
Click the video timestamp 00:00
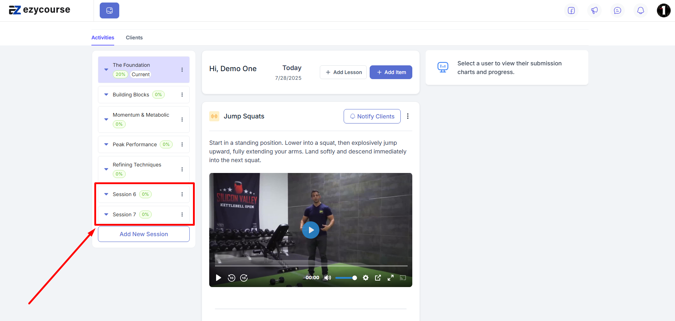click(x=313, y=278)
